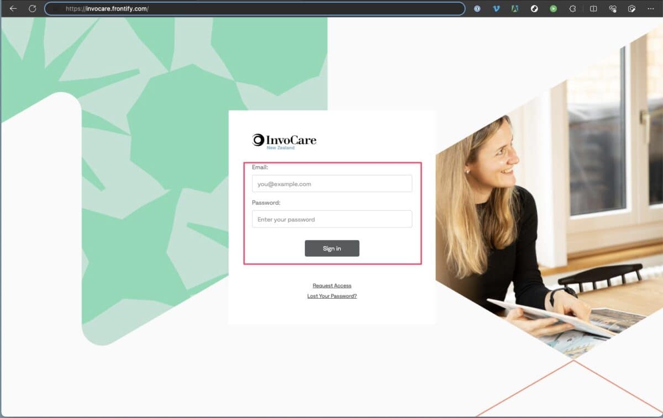This screenshot has width=663, height=418.
Task: Open the three-dots browser overflow menu
Action: 651,8
